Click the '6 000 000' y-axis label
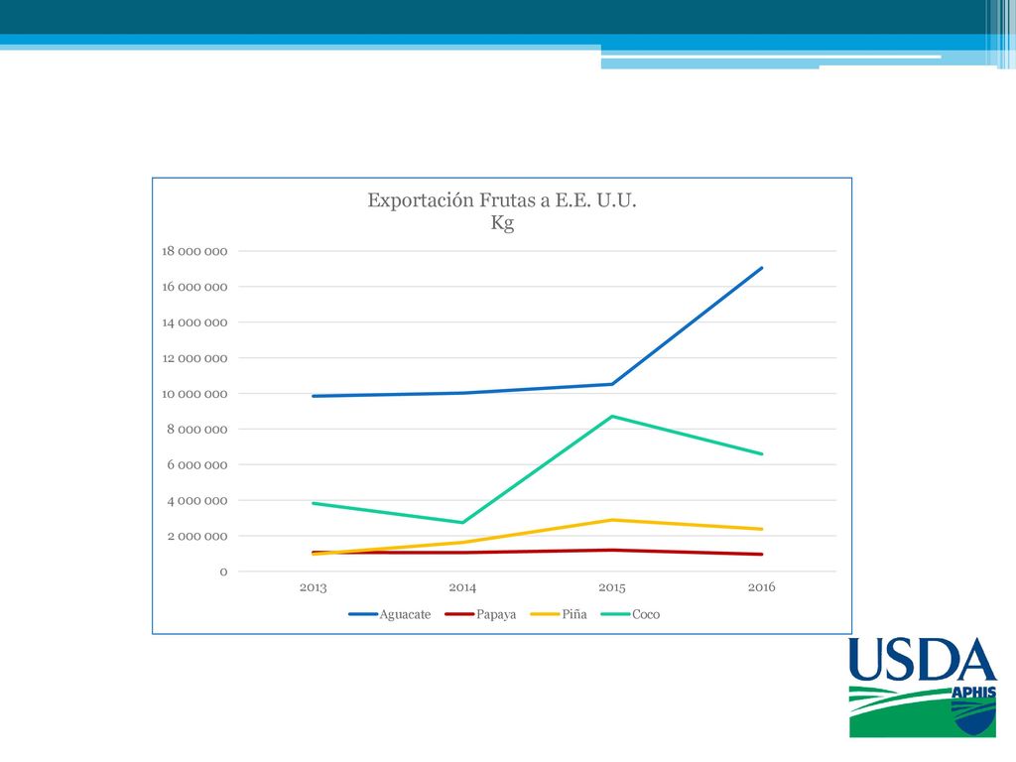Viewport: 1016px width, 762px height. [197, 465]
